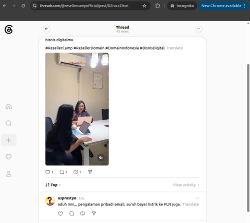Translate asprastyo's comment
Image resolution: width=250 pixels, height=223 pixels.
coord(190,204)
